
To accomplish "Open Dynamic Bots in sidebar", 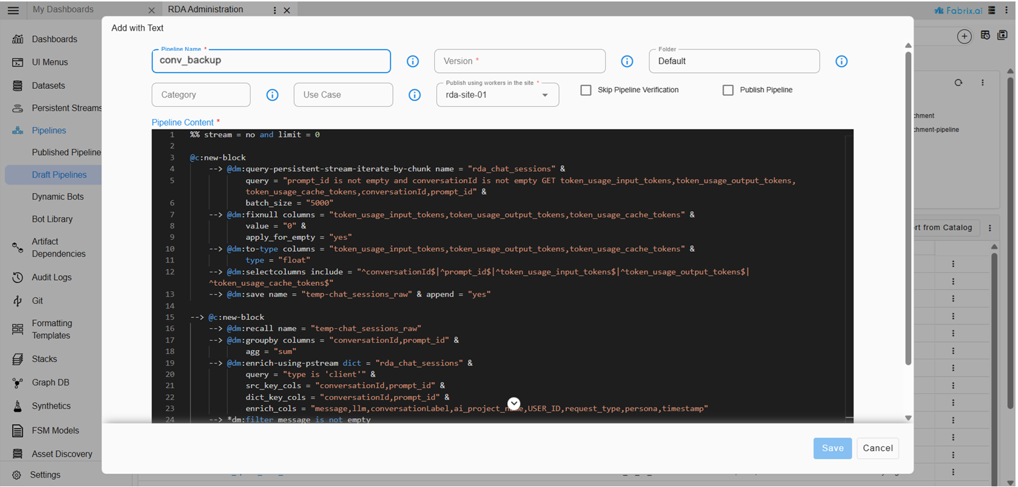I will pos(58,197).
